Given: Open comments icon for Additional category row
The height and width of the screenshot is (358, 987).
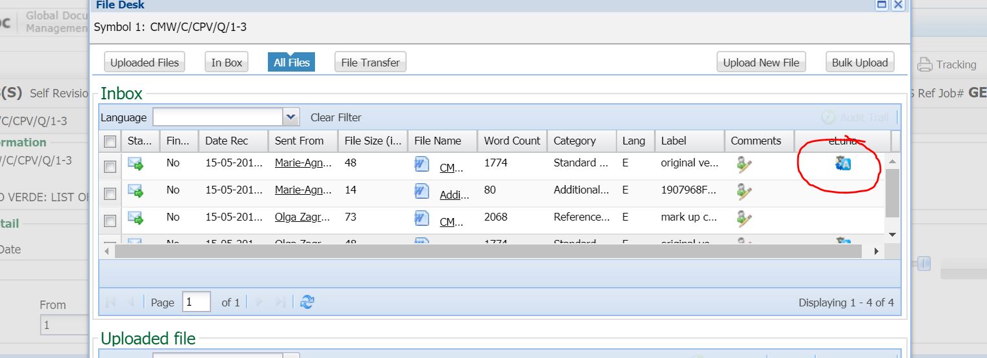Looking at the screenshot, I should point(744,192).
